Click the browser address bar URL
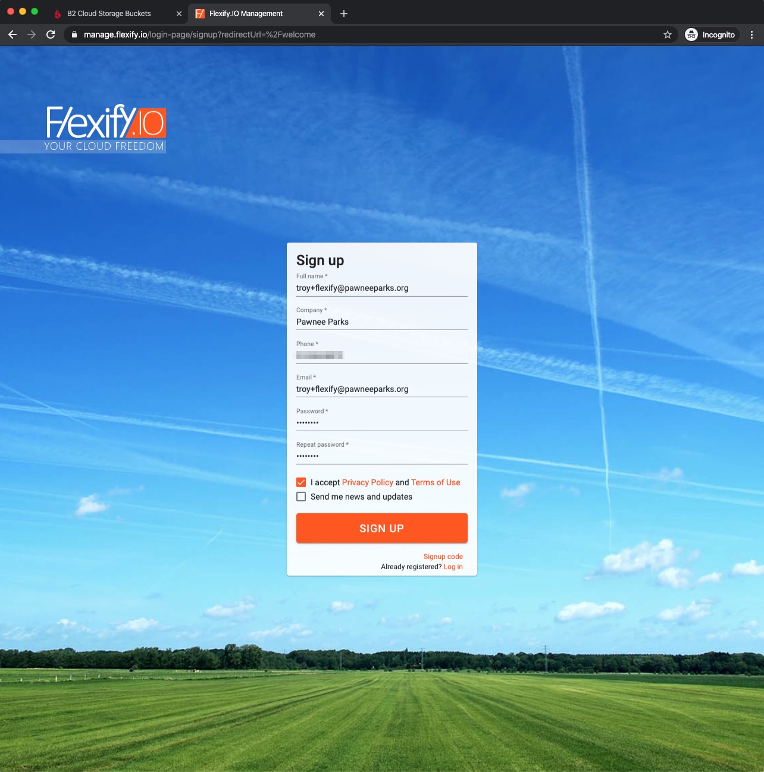This screenshot has width=764, height=772. pyautogui.click(x=199, y=34)
